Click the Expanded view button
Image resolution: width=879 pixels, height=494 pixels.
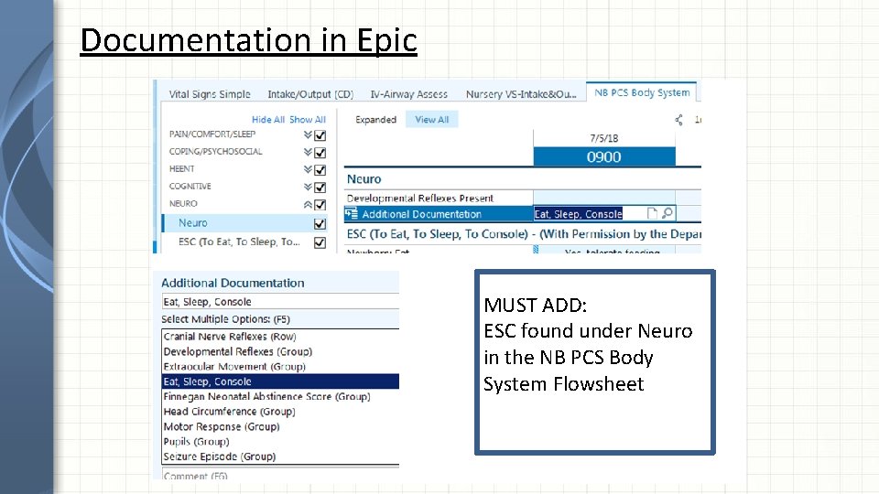[x=375, y=119]
